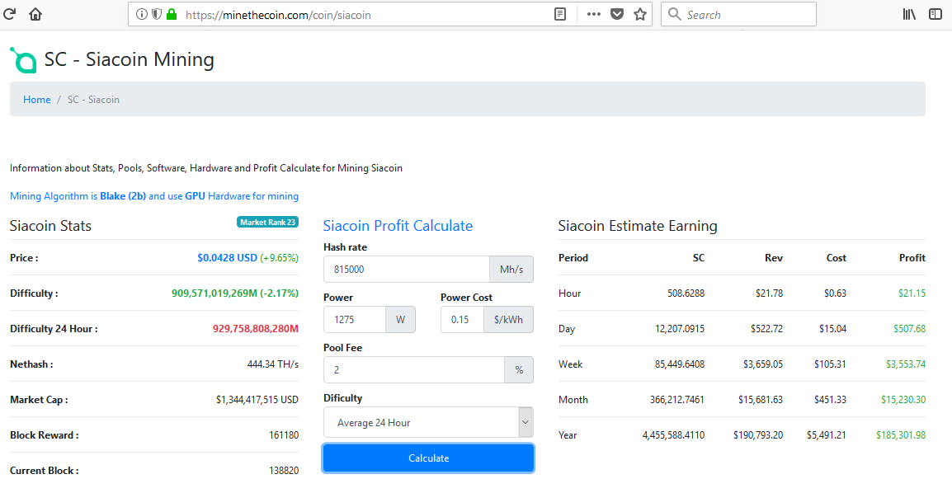Click the $/kWh unit label
The image size is (952, 493).
pyautogui.click(x=509, y=320)
